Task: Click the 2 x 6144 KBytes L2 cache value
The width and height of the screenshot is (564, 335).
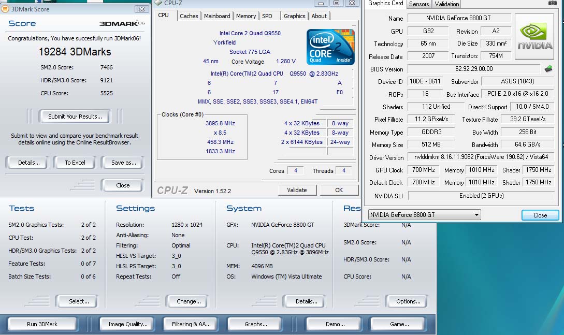Action: pos(302,142)
